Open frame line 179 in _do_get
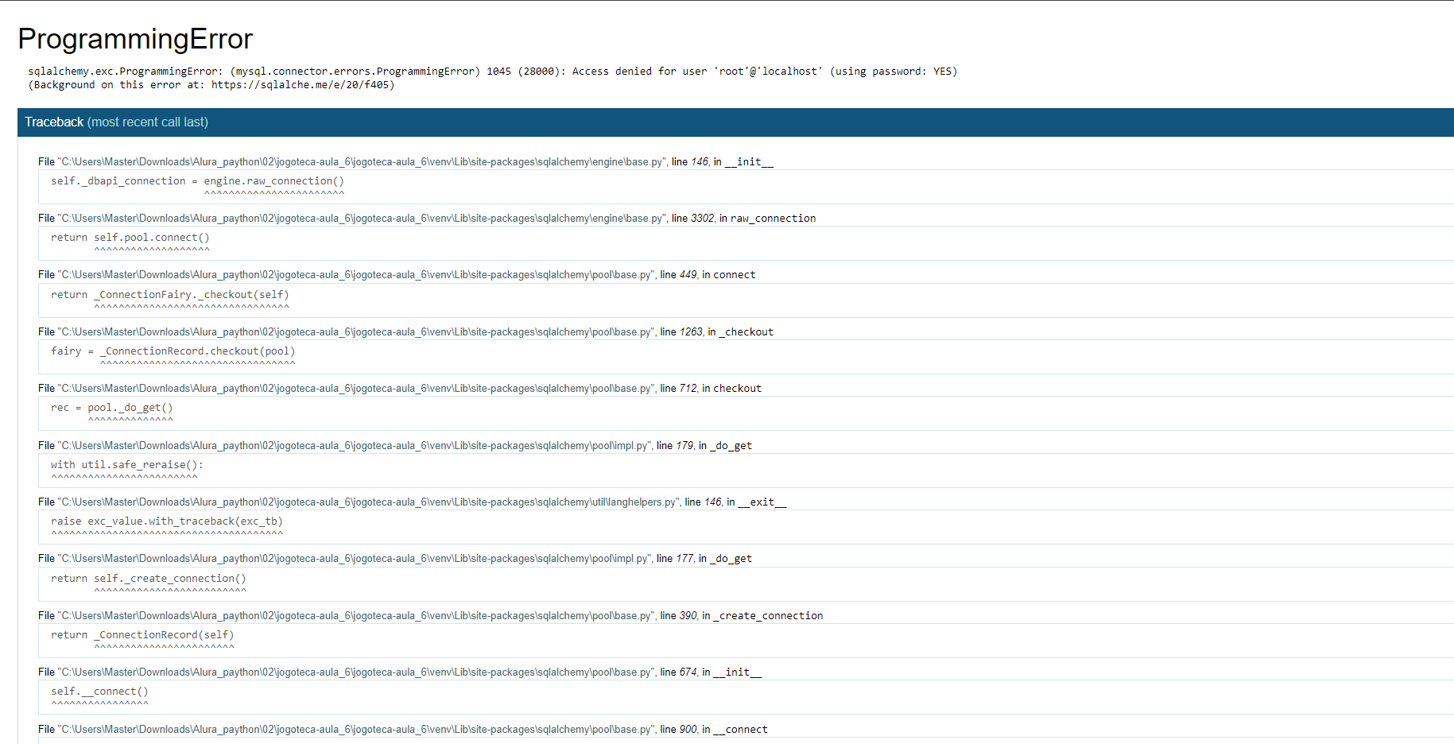Viewport: 1454px width, 744px height. pyautogui.click(x=395, y=445)
